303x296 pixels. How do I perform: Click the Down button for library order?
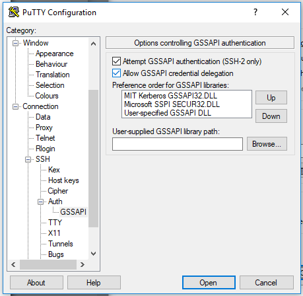tap(271, 116)
